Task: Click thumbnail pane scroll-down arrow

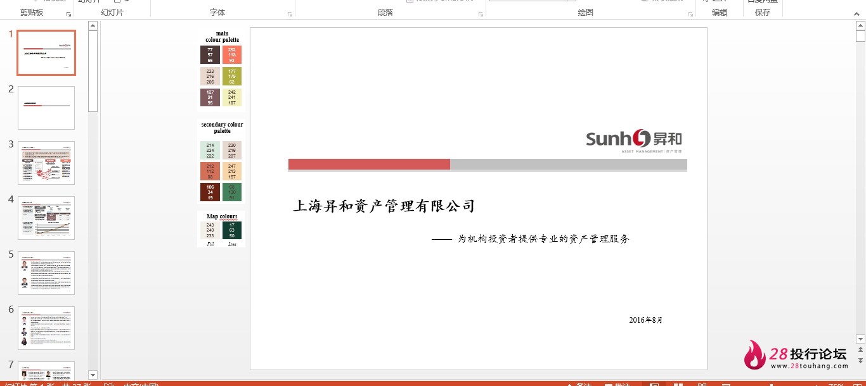Action: coord(93,375)
